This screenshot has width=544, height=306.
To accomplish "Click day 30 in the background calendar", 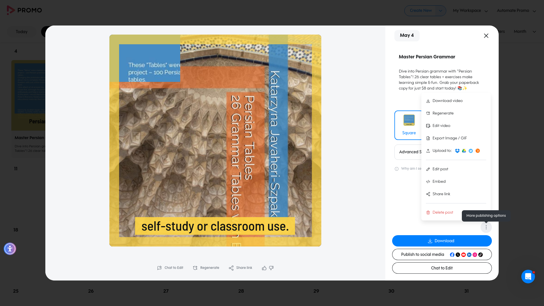I will pyautogui.click(x=391, y=291).
